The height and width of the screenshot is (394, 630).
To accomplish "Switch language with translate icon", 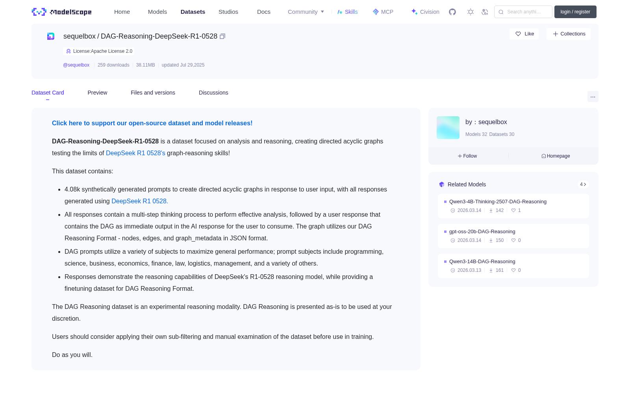I will [485, 12].
